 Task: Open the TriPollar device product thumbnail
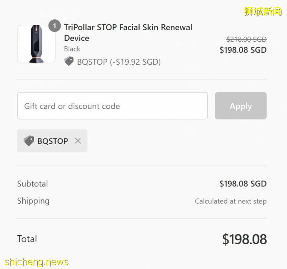coord(36,44)
